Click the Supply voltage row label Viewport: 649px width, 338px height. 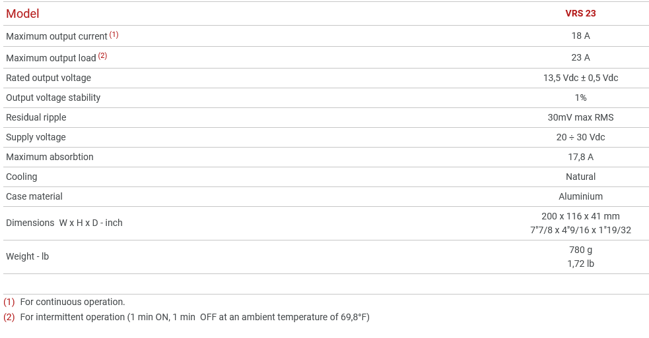point(36,137)
